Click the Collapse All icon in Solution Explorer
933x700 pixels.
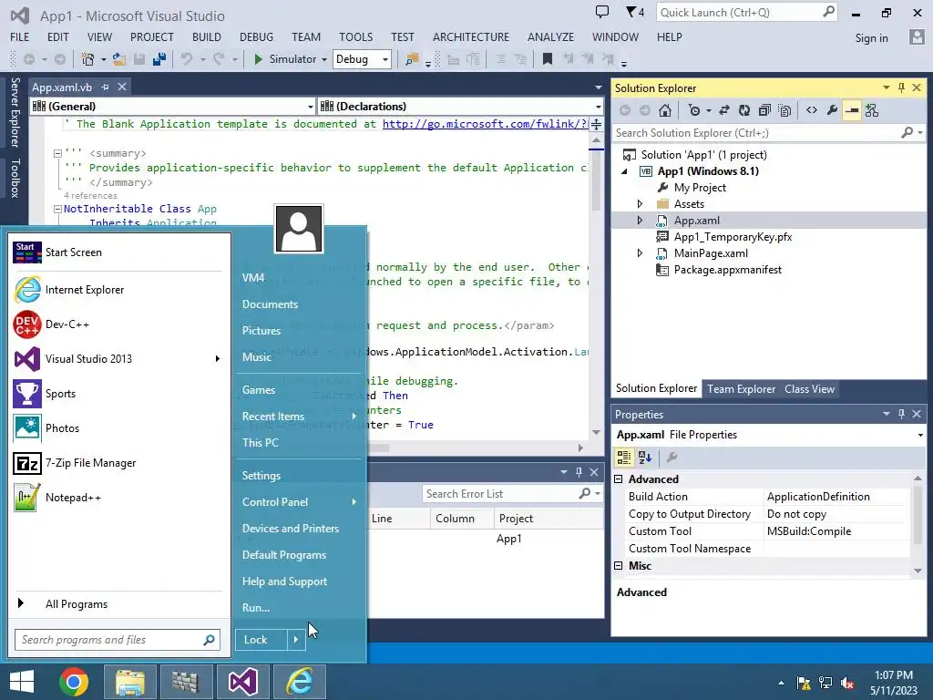(x=764, y=110)
